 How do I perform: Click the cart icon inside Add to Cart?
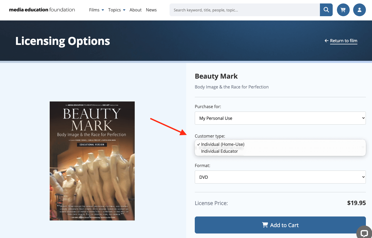(265, 225)
